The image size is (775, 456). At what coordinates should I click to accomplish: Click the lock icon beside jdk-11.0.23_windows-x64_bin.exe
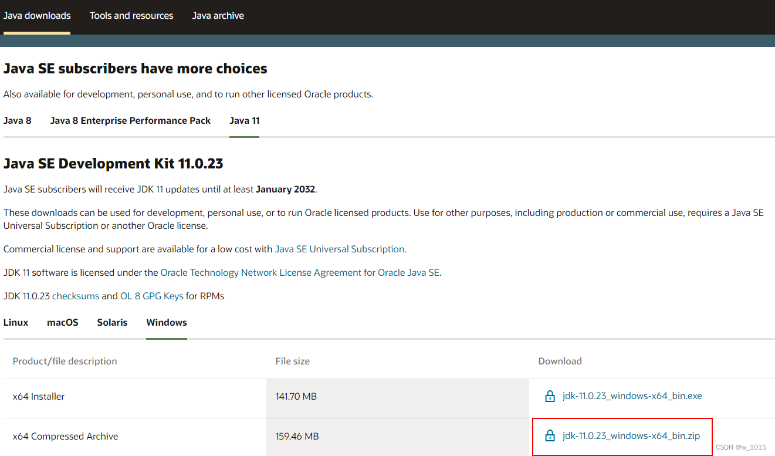point(550,396)
